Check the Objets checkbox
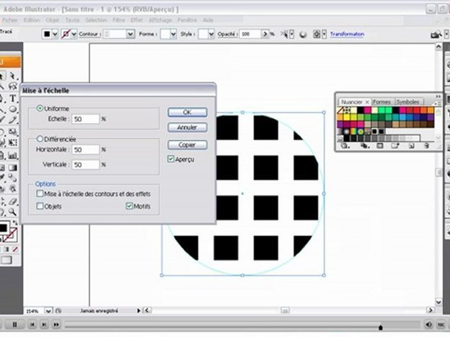 pos(39,206)
